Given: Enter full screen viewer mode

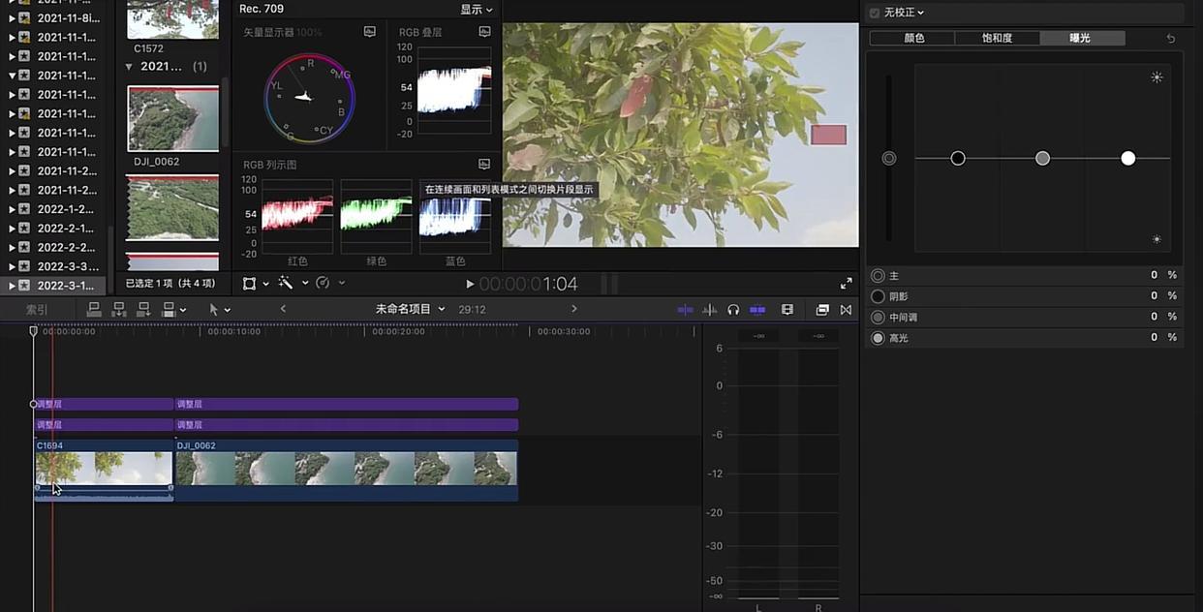Looking at the screenshot, I should (846, 284).
